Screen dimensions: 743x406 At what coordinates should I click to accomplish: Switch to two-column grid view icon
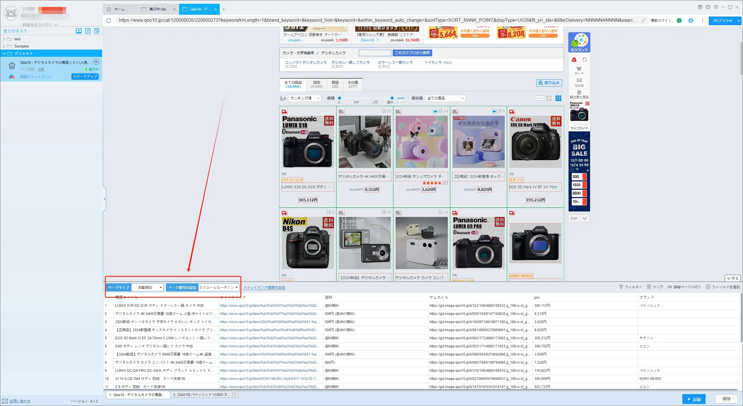point(549,98)
